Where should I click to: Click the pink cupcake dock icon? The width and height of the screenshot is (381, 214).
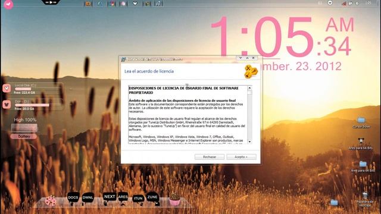(174, 200)
